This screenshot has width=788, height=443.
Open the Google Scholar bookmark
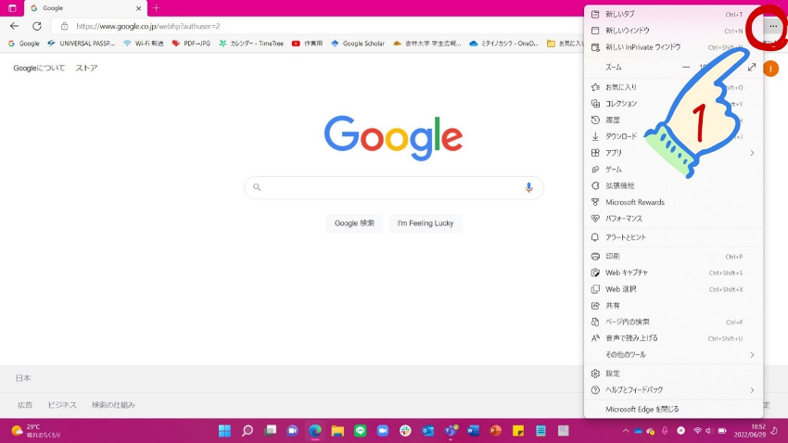[x=358, y=44]
